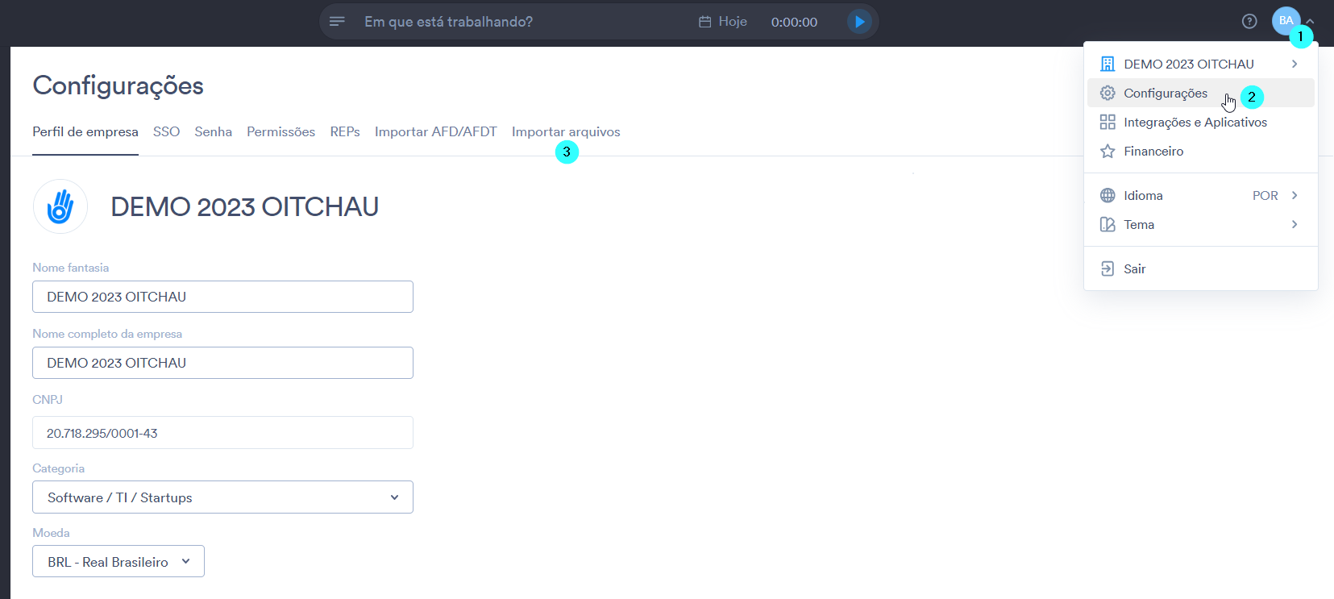Open the Importar arquivos tab
The width and height of the screenshot is (1334, 599).
click(566, 131)
